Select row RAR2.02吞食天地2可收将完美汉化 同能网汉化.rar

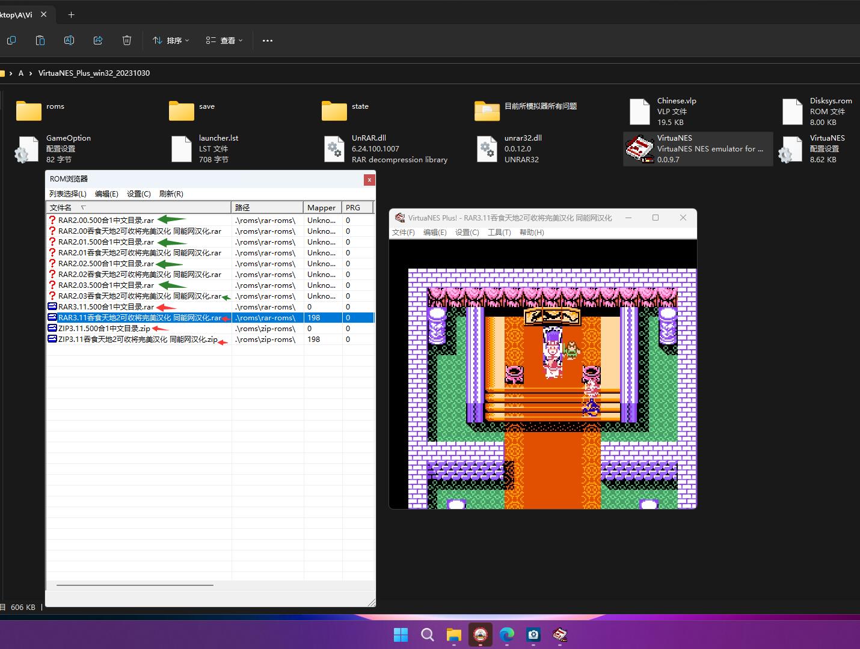210,274
